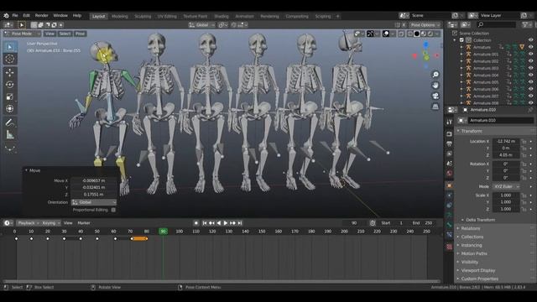This screenshot has width=537, height=302.
Task: Select the Scale tool
Action: click(x=10, y=96)
